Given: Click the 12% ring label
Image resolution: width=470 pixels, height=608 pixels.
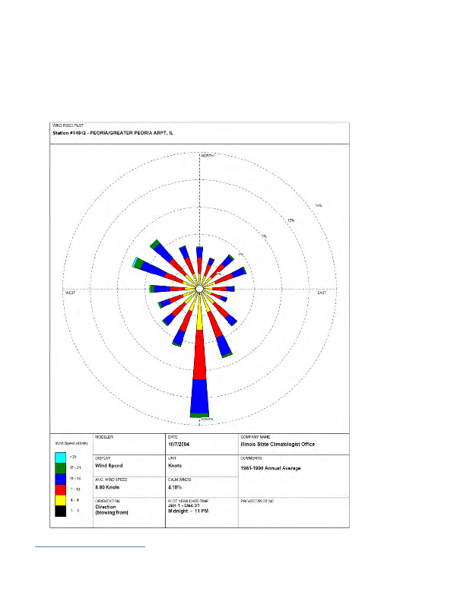Looking at the screenshot, I should tap(291, 220).
